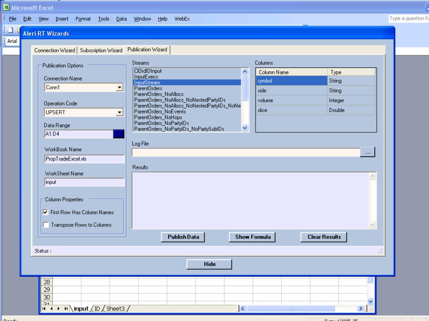This screenshot has height=321, width=429.
Task: Select the side column row
Action: click(x=315, y=91)
